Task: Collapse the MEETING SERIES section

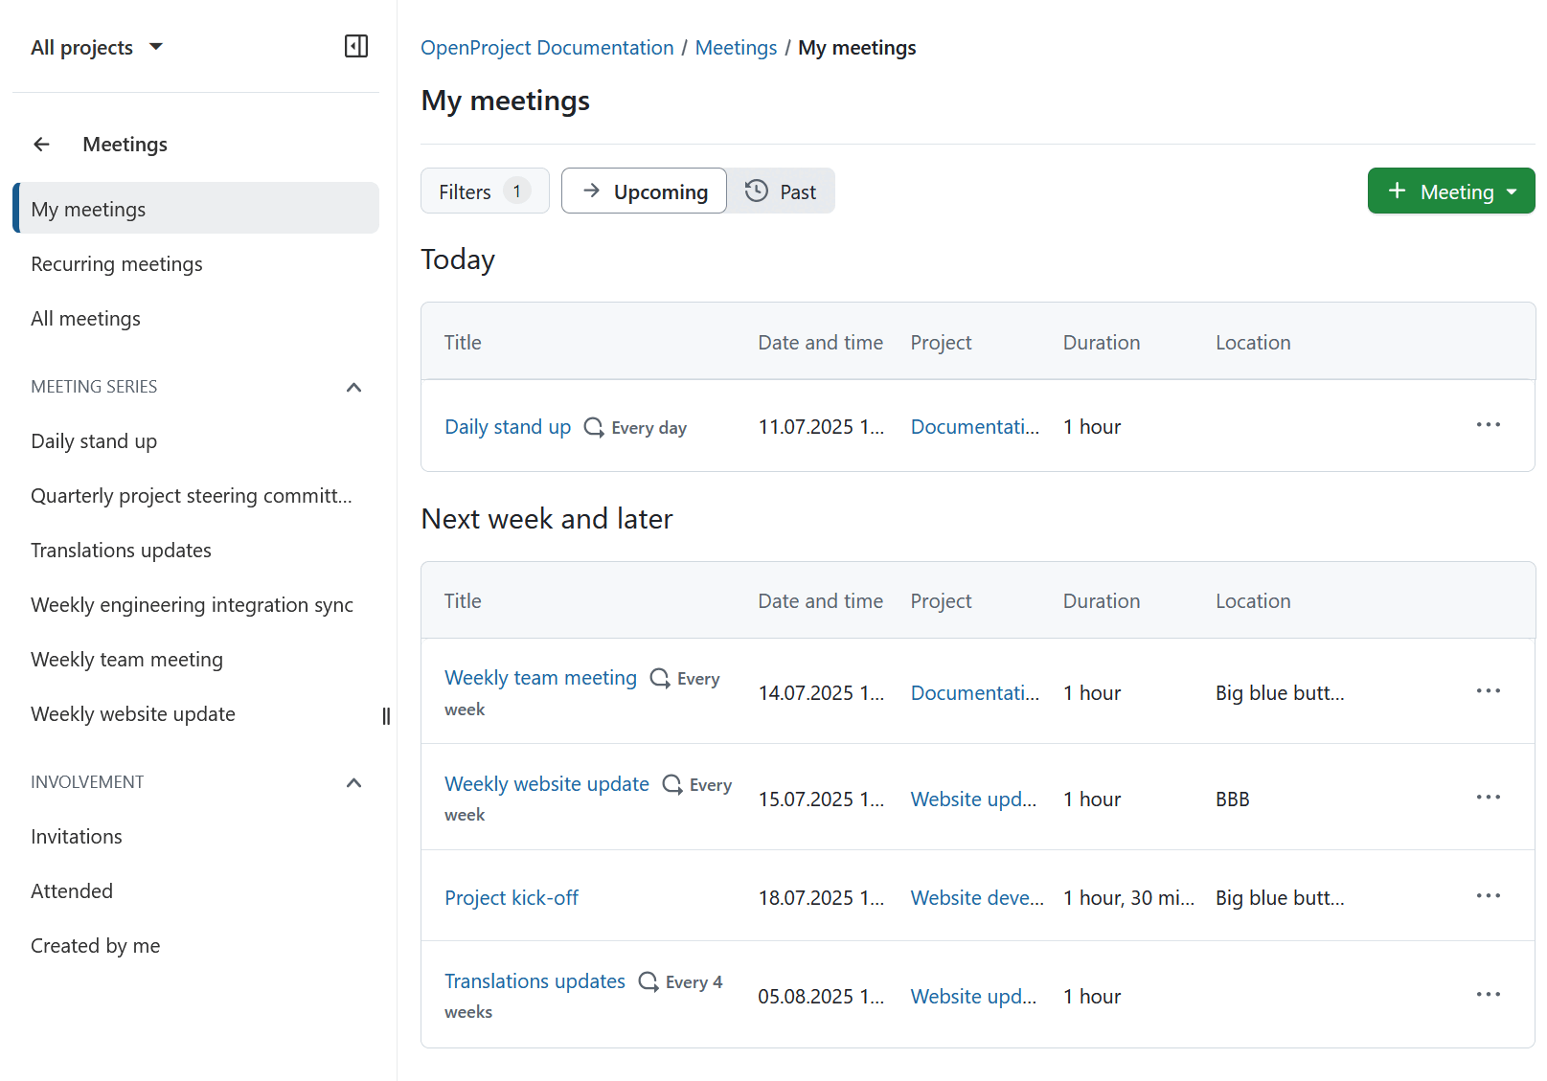Action: click(x=353, y=387)
